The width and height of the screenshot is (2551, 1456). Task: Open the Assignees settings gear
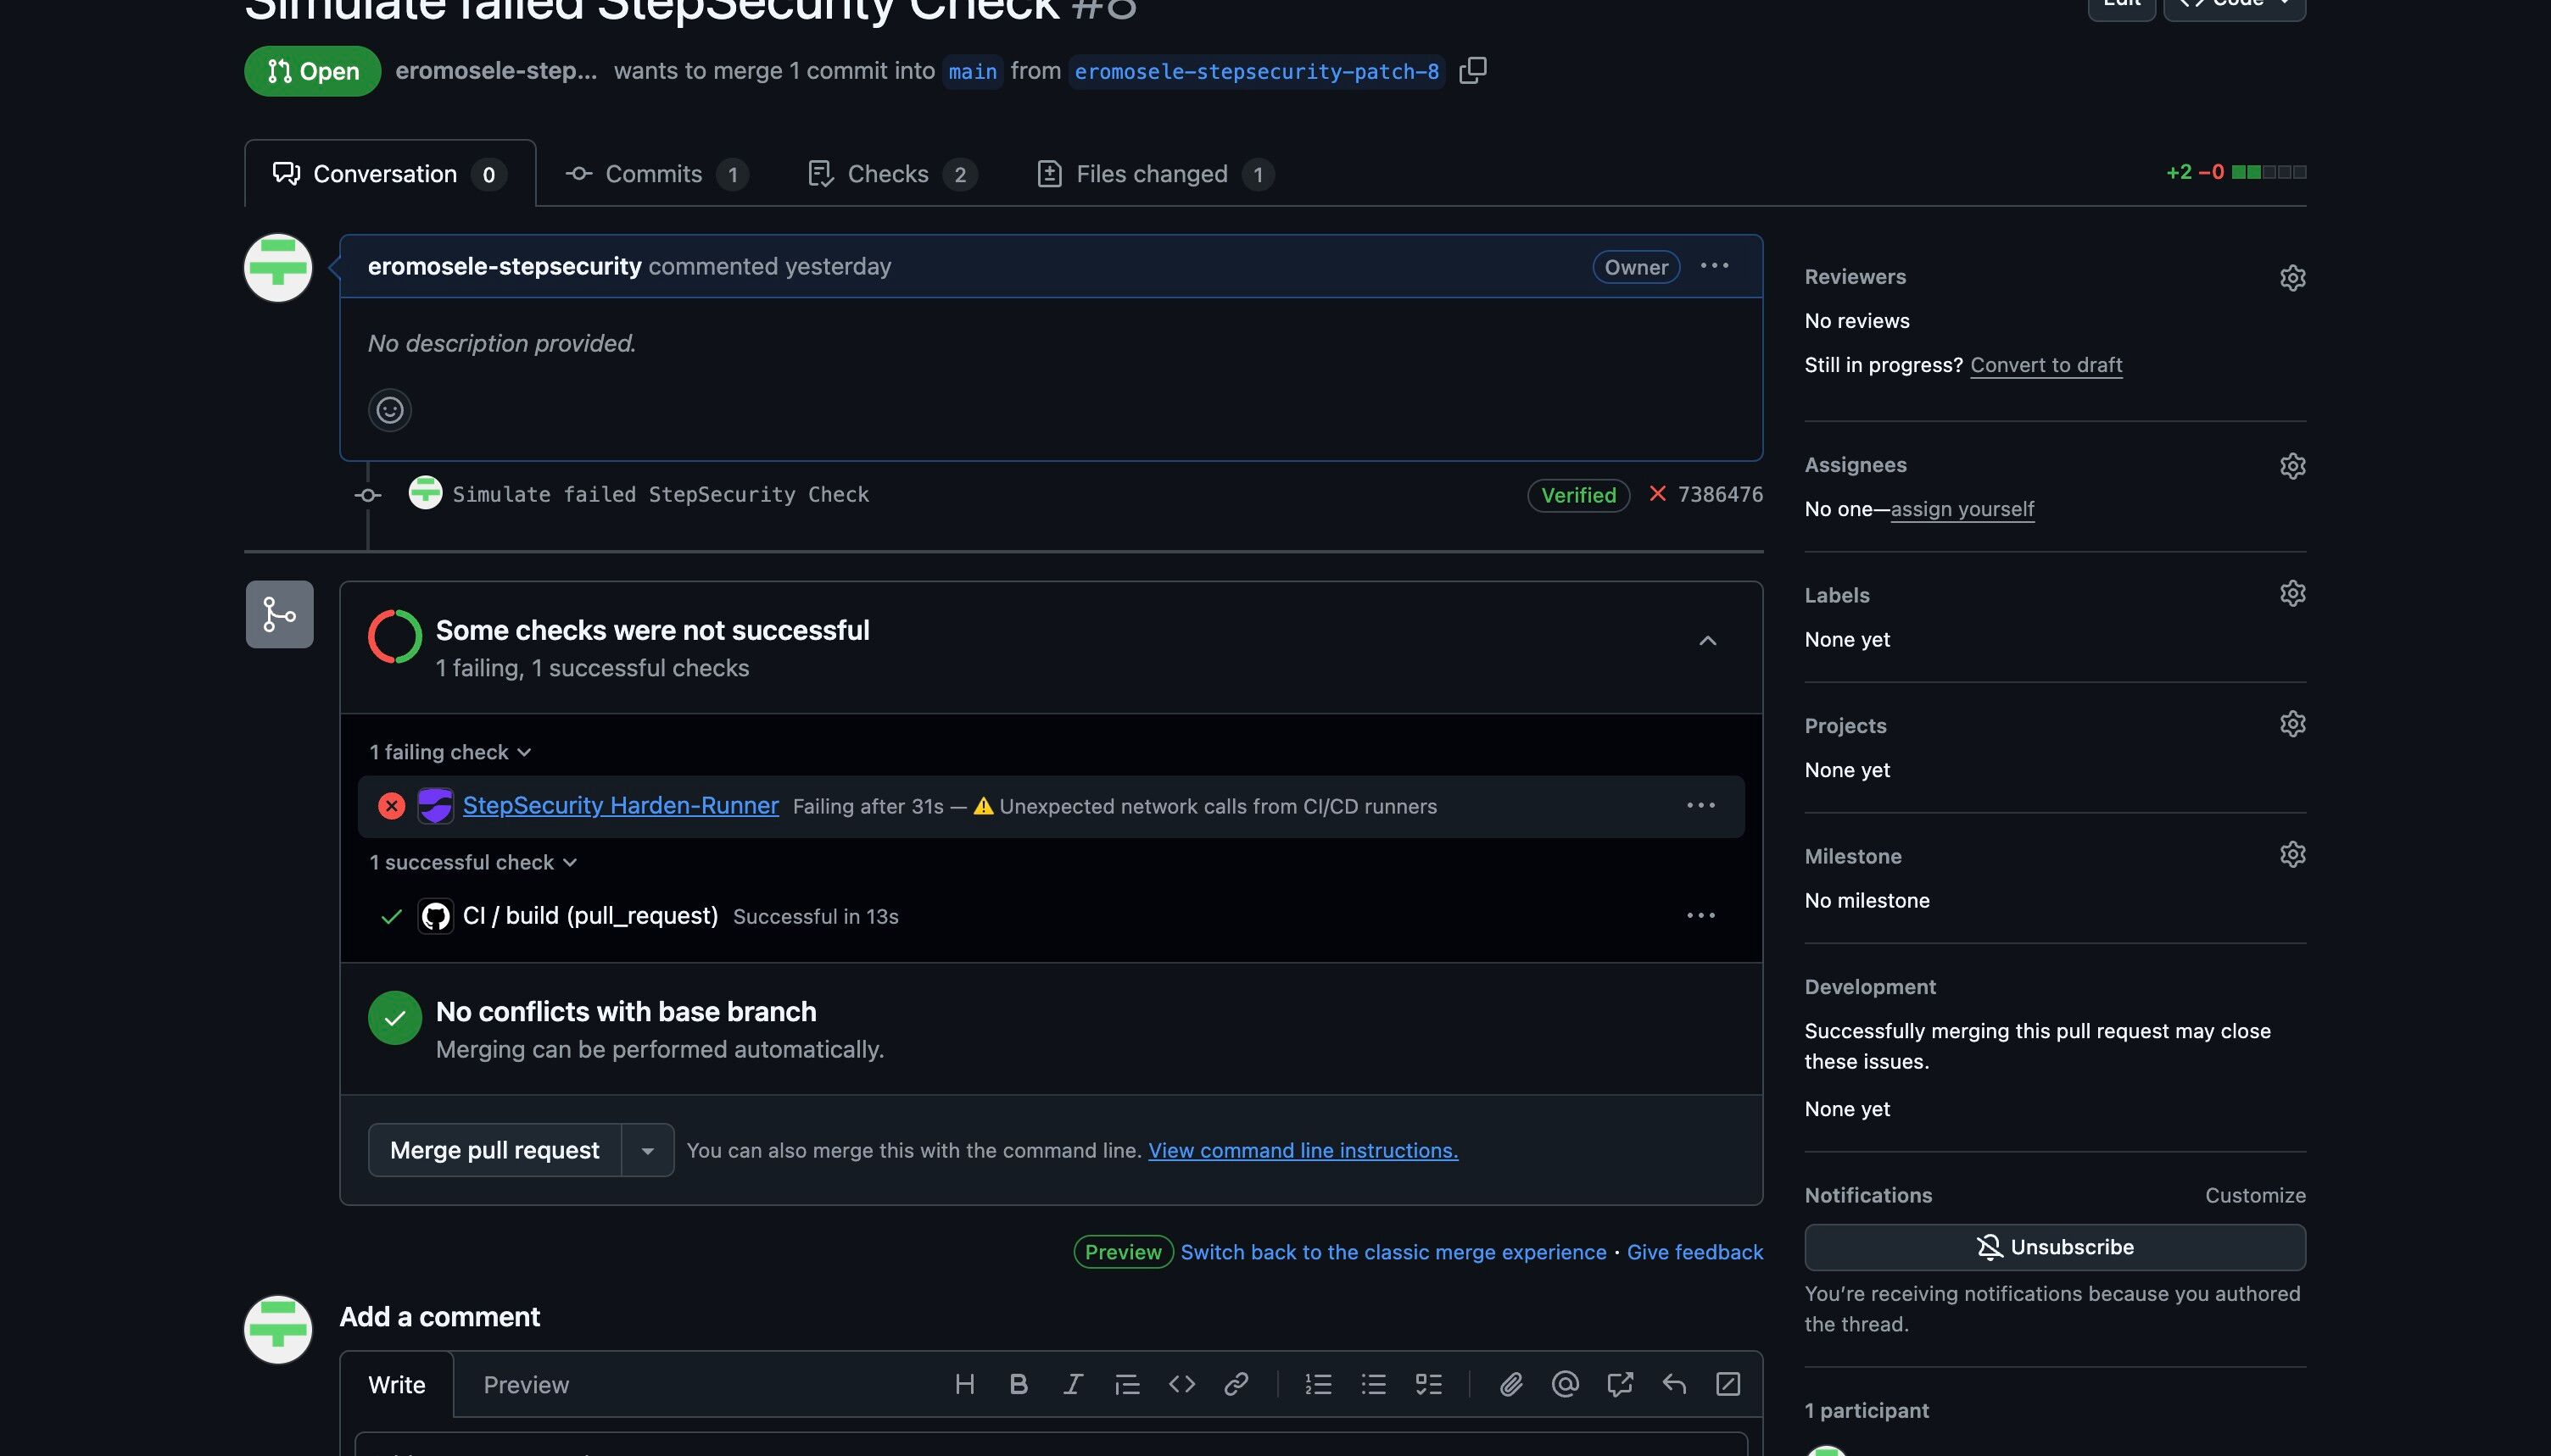tap(2291, 466)
